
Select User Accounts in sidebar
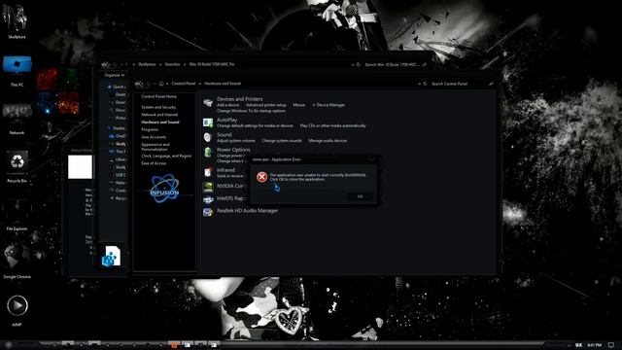[154, 137]
